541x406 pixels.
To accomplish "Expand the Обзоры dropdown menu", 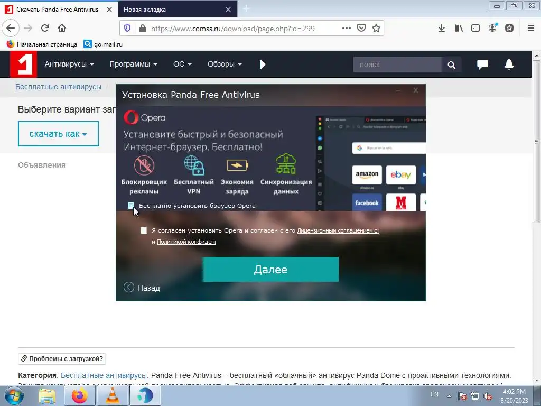I will point(225,64).
